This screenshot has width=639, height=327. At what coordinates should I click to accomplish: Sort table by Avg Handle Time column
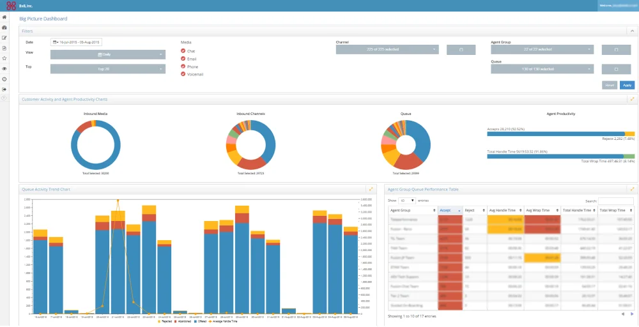505,211
